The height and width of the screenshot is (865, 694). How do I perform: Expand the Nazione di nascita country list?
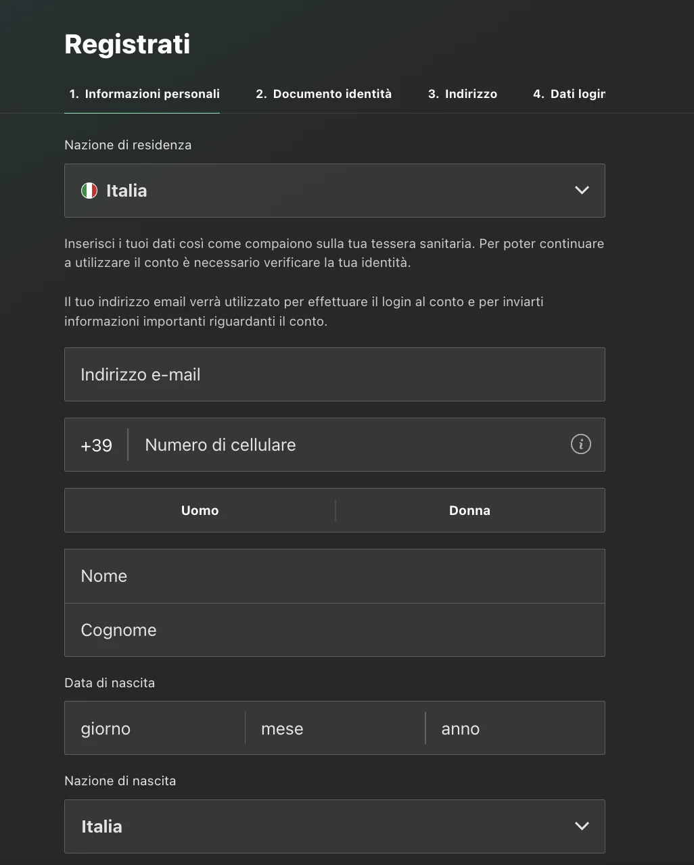(x=334, y=826)
